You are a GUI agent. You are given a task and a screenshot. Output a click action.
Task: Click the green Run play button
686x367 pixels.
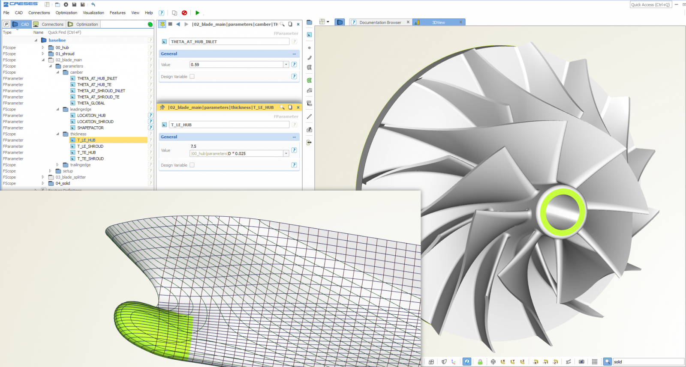click(x=197, y=13)
